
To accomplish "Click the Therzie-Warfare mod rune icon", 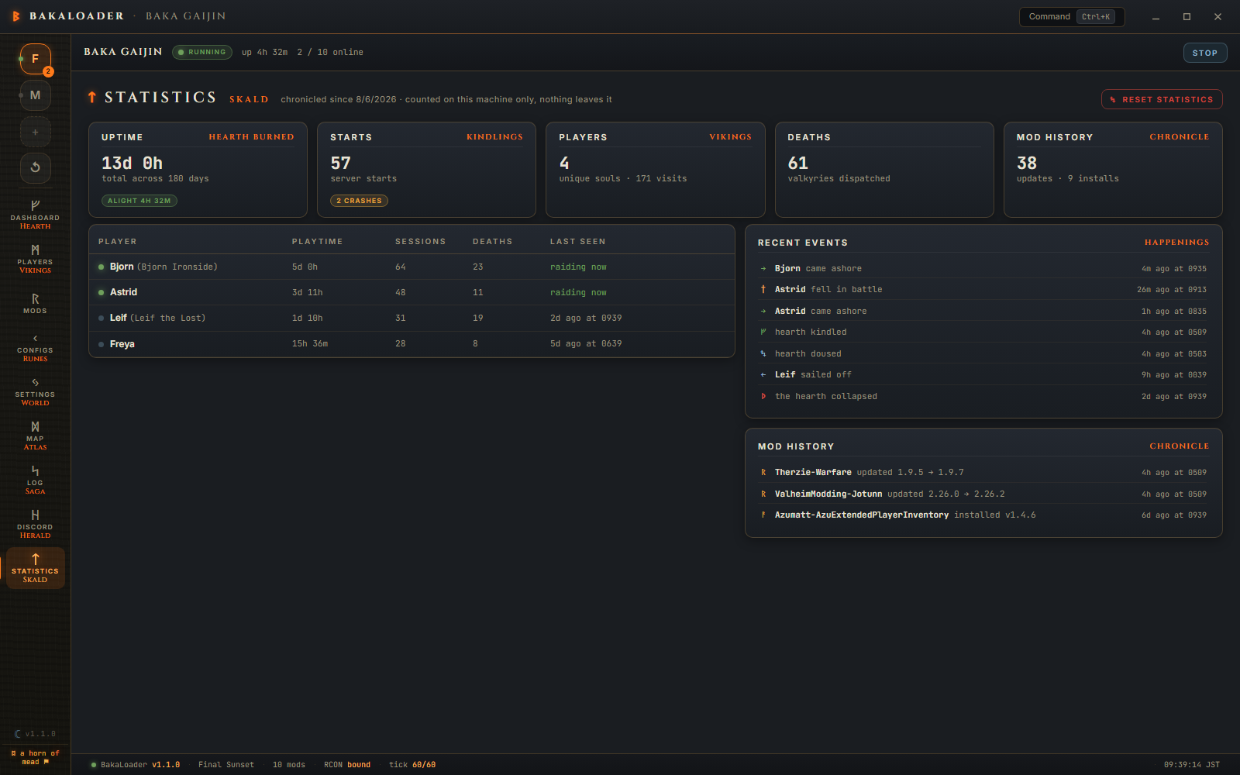I will [763, 472].
